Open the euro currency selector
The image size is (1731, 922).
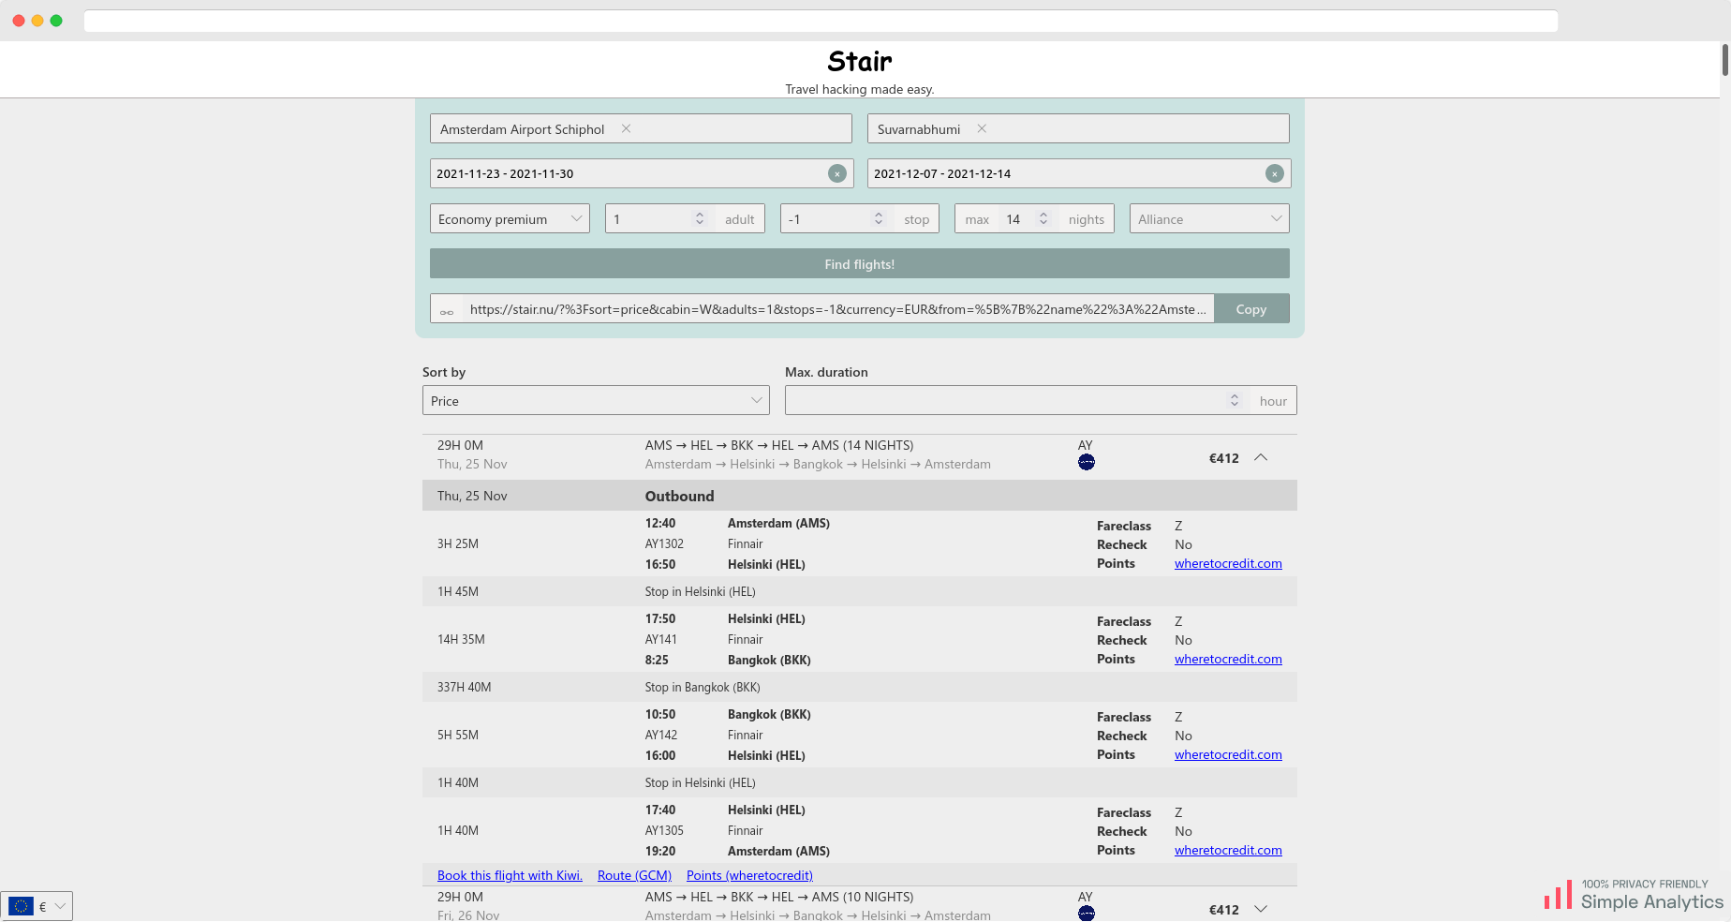click(37, 906)
